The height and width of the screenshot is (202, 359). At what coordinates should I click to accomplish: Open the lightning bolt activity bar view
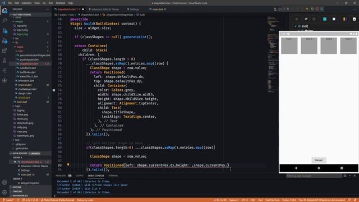(4, 80)
